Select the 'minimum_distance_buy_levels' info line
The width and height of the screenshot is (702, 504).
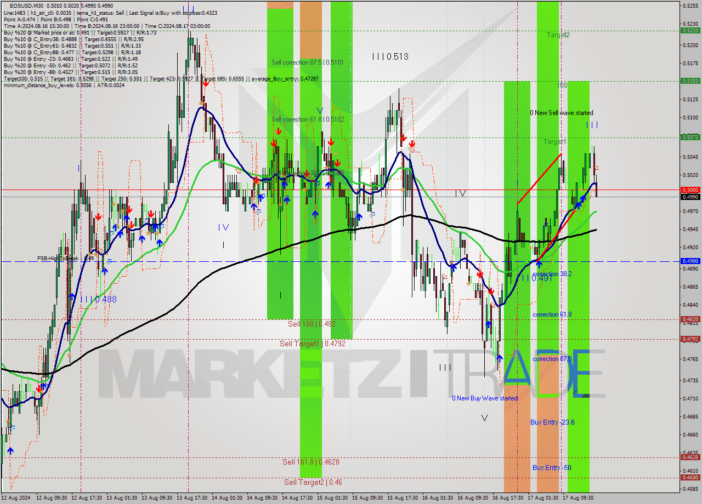click(x=64, y=85)
